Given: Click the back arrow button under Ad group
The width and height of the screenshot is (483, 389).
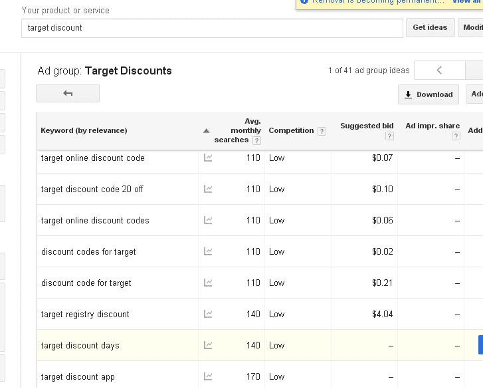Looking at the screenshot, I should point(68,93).
